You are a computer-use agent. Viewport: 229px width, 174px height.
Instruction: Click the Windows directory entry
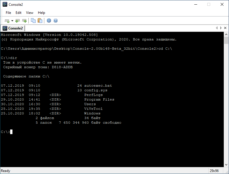tap(92, 113)
